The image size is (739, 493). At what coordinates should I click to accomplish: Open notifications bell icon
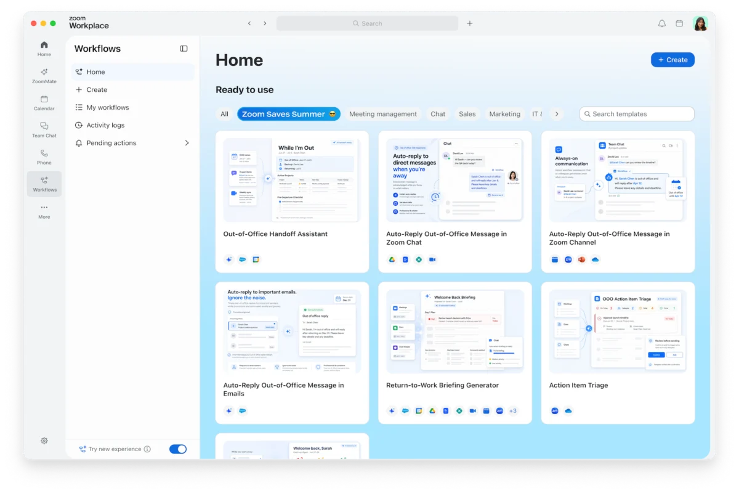point(662,23)
